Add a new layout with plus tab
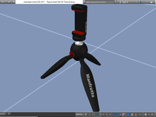This screenshot has width=156, height=117. [9, 114]
